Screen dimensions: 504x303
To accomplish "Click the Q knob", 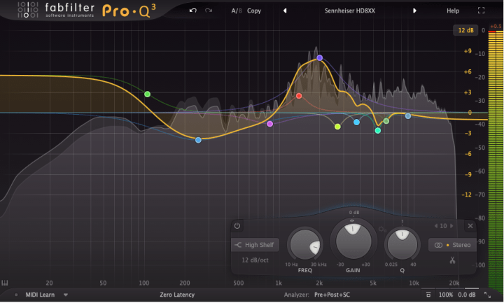I will 402,244.
